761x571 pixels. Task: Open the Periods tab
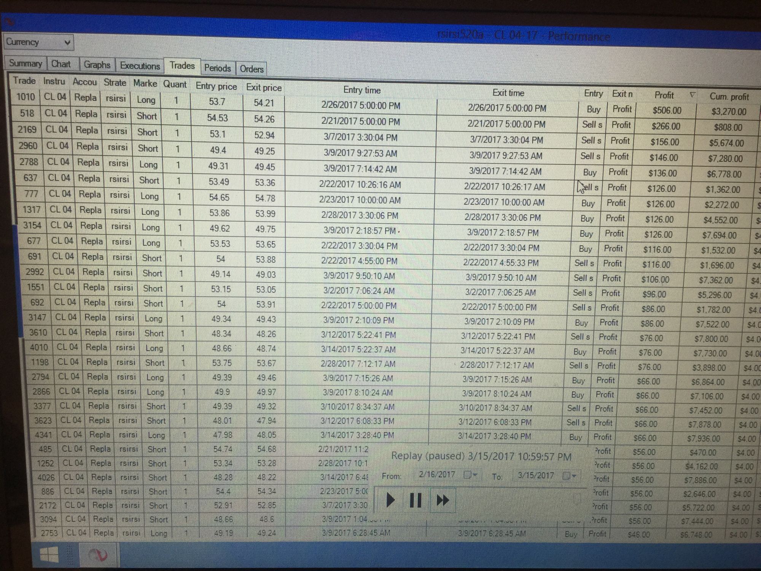pos(217,68)
